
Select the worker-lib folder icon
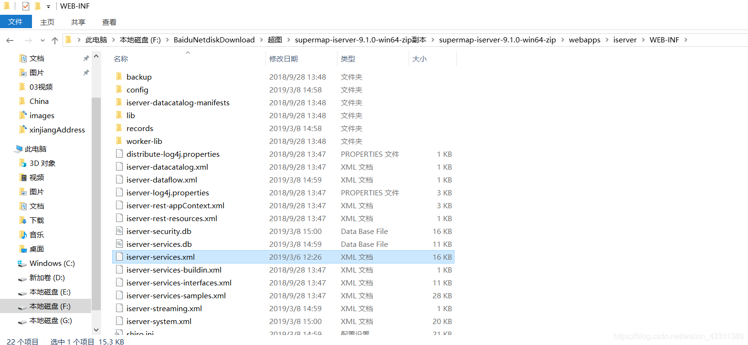coord(119,141)
